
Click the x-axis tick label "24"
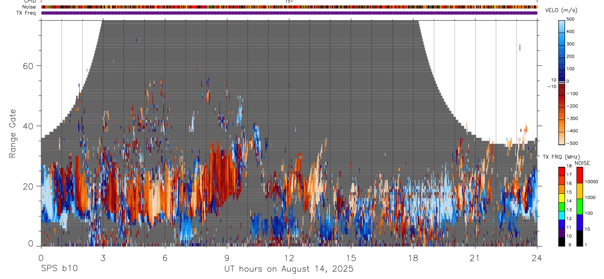coord(537,257)
